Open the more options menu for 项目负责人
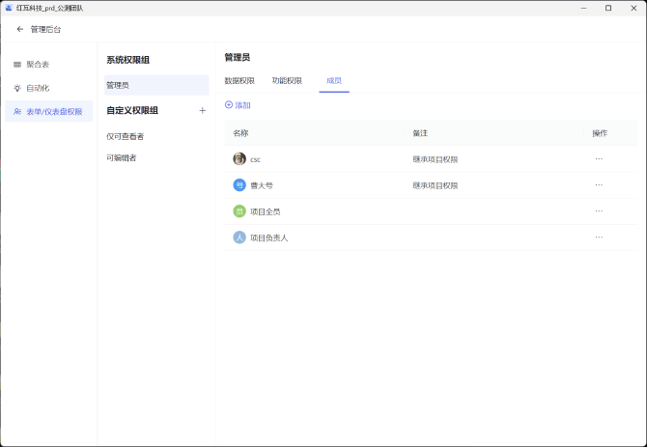This screenshot has width=647, height=447. pyautogui.click(x=599, y=237)
